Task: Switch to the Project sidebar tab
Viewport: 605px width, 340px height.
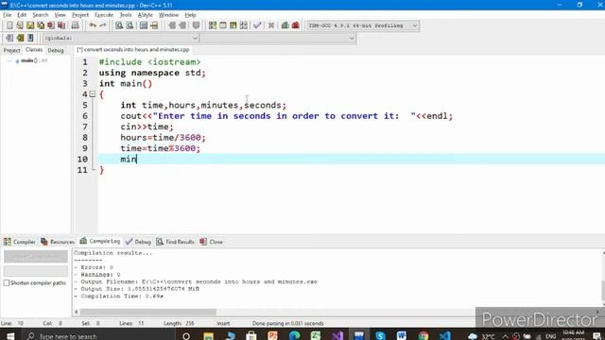Action: tap(11, 50)
